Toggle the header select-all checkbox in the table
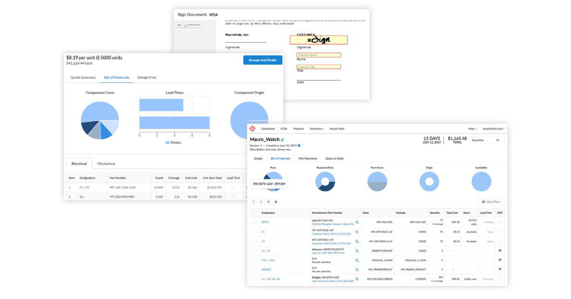 pyautogui.click(x=254, y=212)
